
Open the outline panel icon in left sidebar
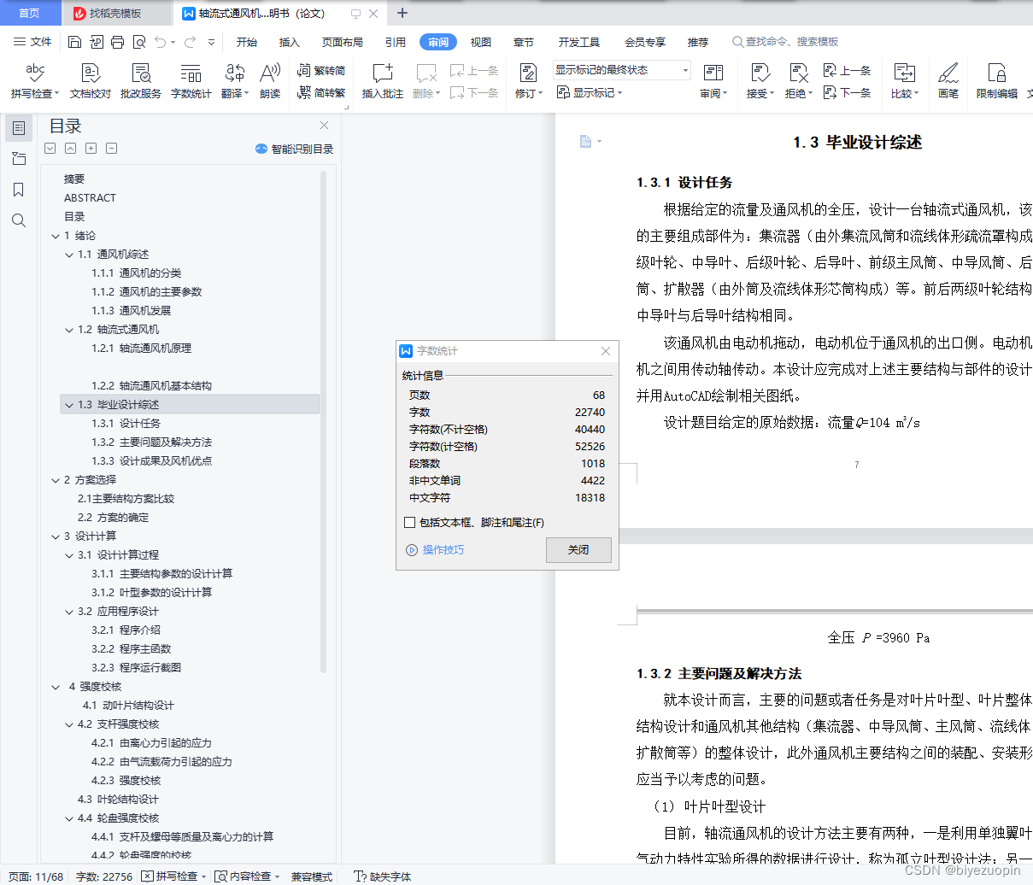19,128
